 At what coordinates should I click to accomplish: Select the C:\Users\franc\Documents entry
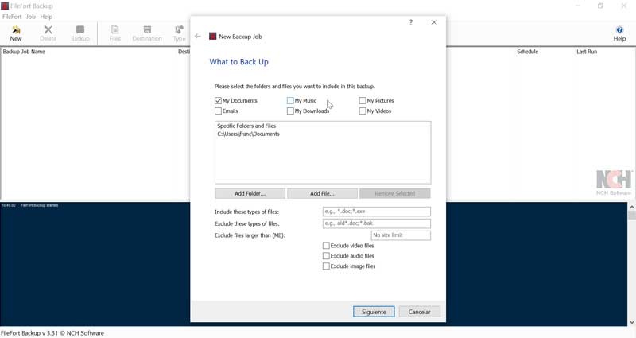(x=248, y=134)
